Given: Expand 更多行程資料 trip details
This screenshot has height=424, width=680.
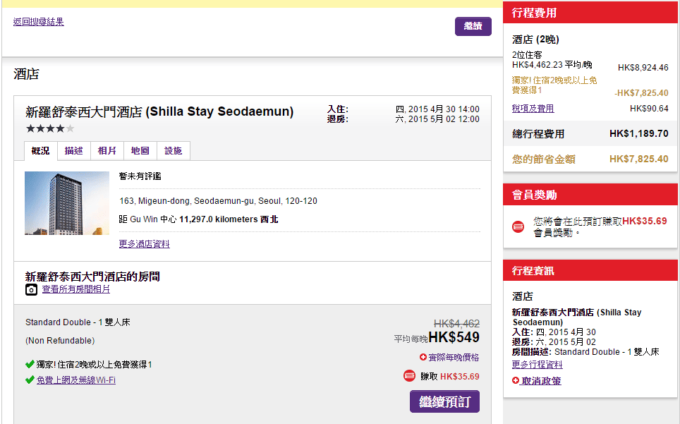Looking at the screenshot, I should 537,365.
